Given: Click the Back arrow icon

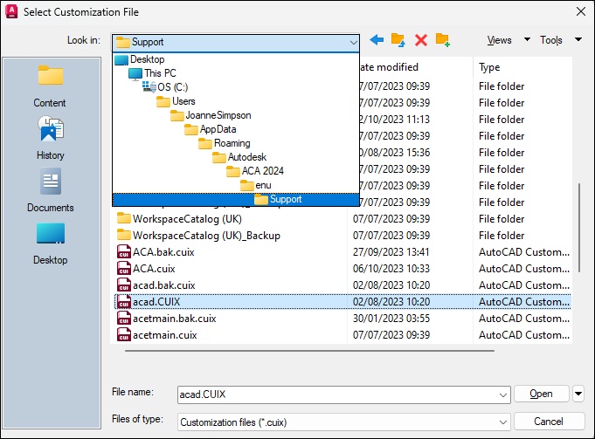Looking at the screenshot, I should click(x=377, y=40).
